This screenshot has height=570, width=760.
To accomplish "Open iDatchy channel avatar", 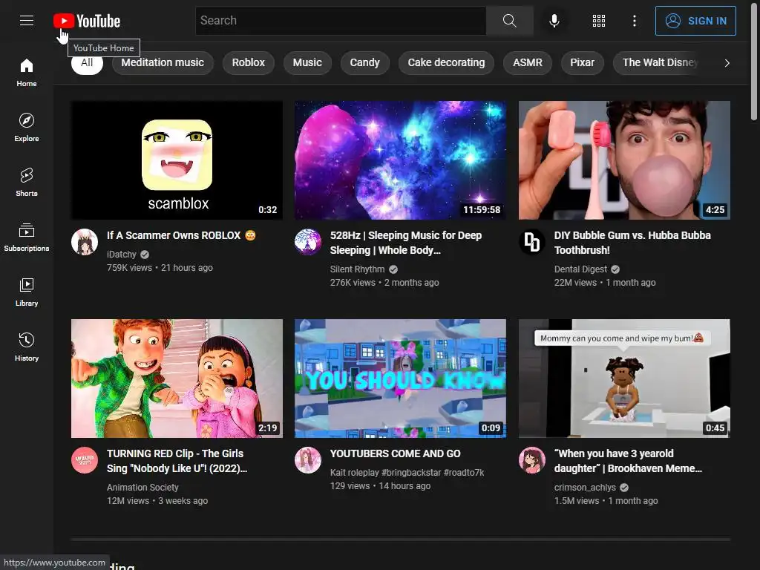I will click(x=85, y=242).
